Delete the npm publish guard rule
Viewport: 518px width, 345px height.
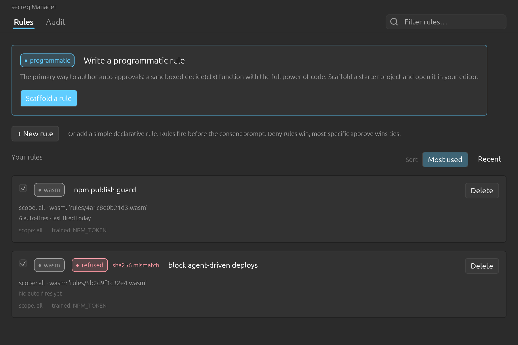click(482, 191)
